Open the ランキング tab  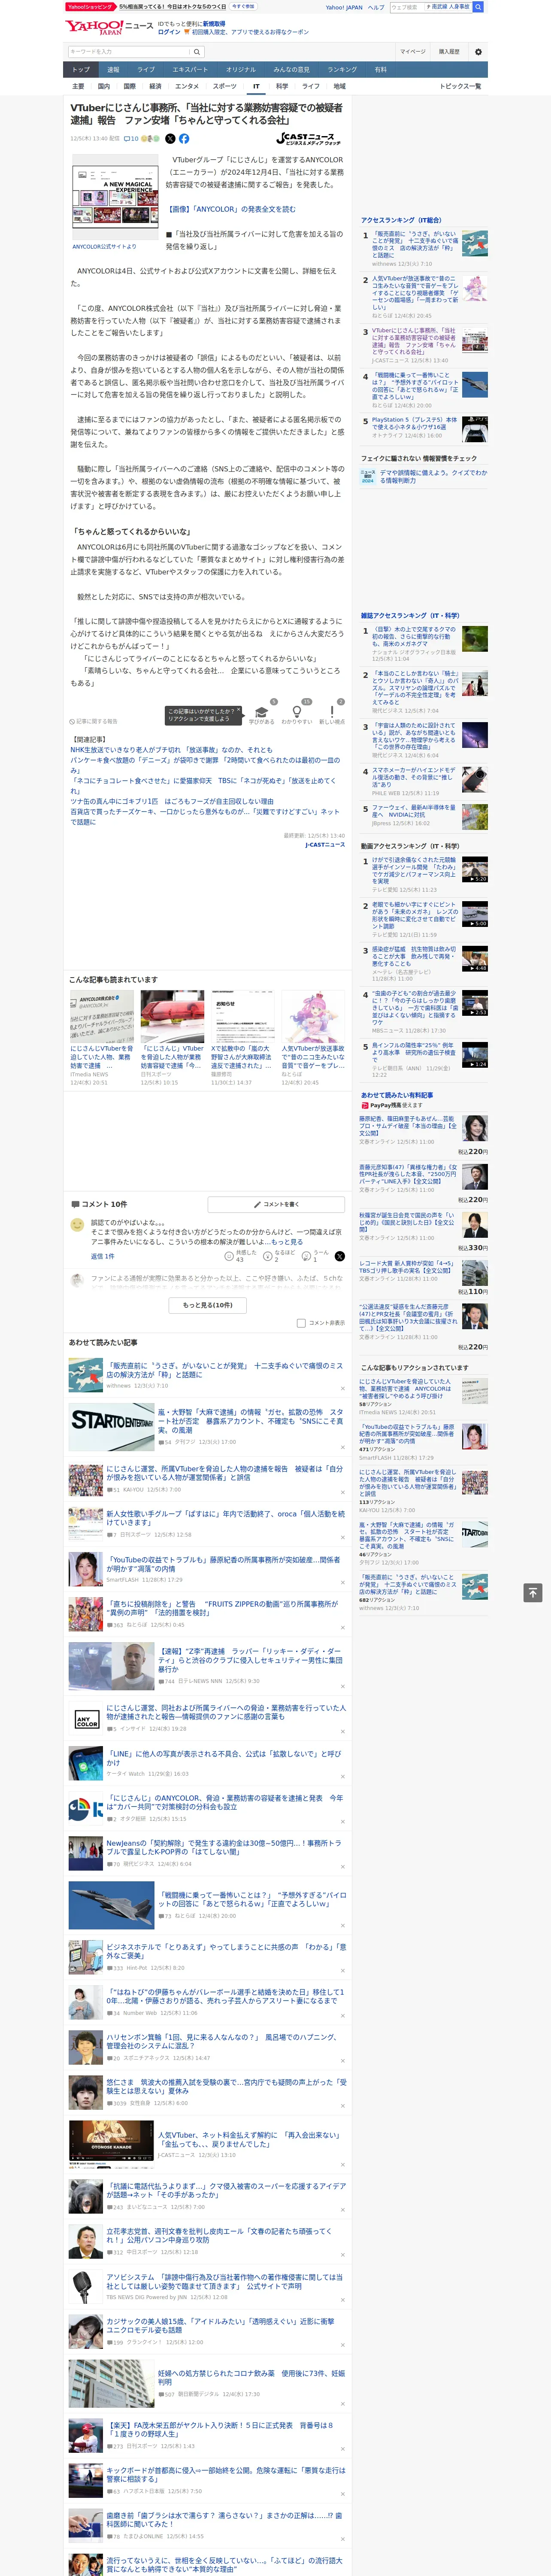pos(342,70)
